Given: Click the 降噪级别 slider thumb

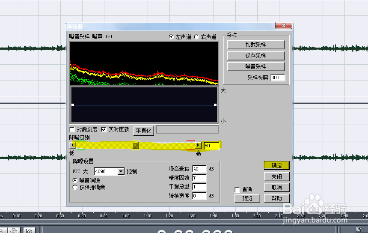Looking at the screenshot, I should (136, 145).
